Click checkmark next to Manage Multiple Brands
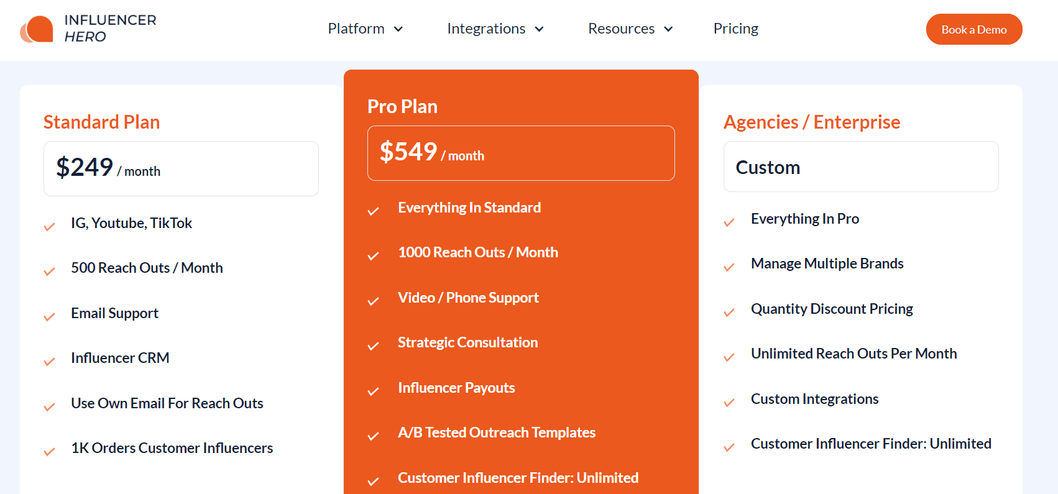Viewport: 1058px width, 494px height. tap(729, 267)
